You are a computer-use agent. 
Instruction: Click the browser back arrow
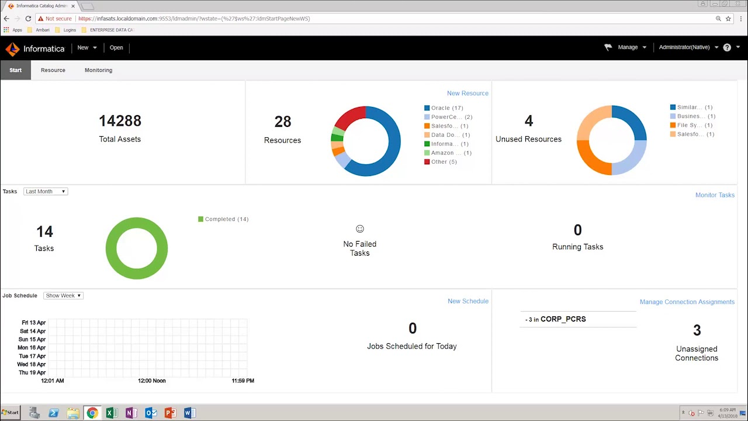tap(6, 19)
